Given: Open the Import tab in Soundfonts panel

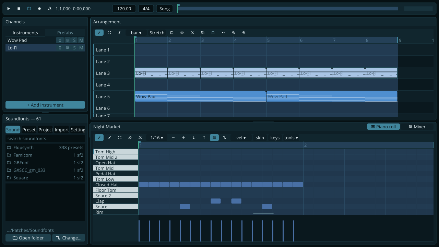Looking at the screenshot, I should click(61, 130).
